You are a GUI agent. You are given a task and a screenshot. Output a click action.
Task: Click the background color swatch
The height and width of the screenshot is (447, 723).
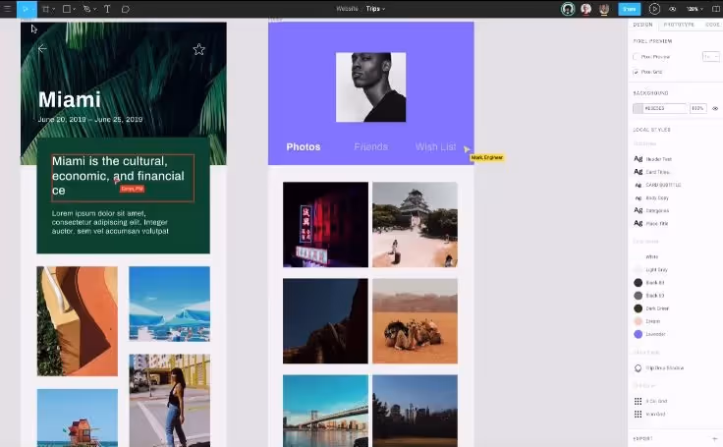(x=638, y=108)
